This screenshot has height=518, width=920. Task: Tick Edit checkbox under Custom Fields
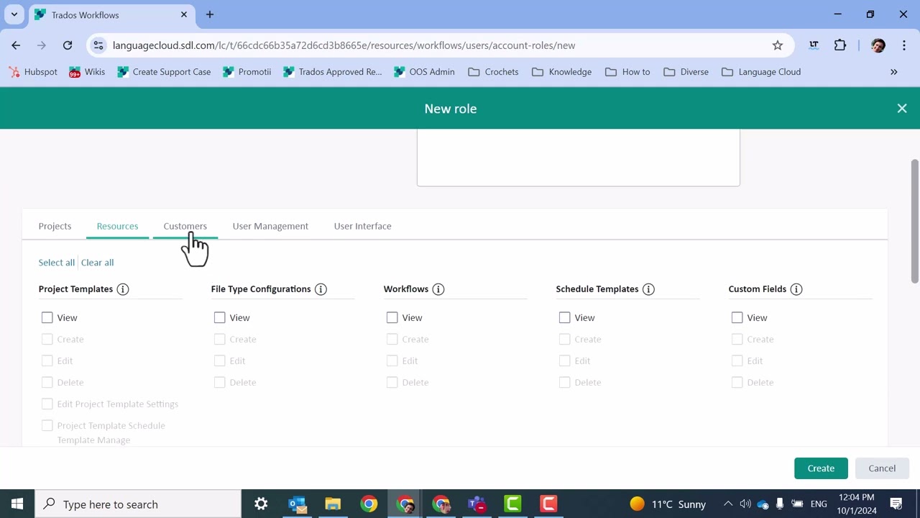[x=737, y=360]
